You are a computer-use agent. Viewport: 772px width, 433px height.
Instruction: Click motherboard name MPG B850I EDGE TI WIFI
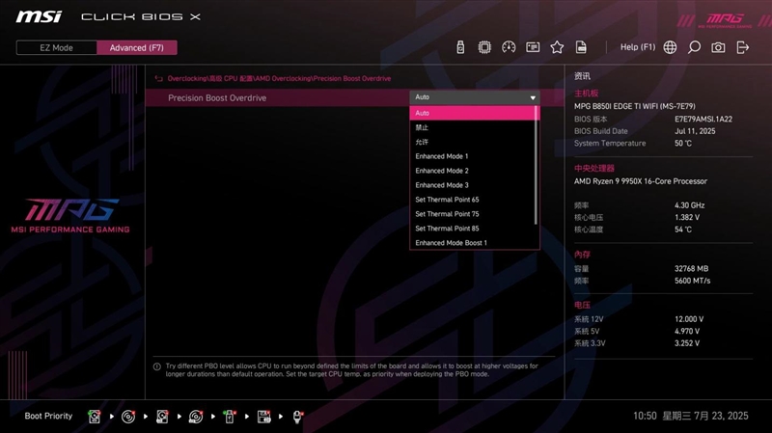point(635,106)
